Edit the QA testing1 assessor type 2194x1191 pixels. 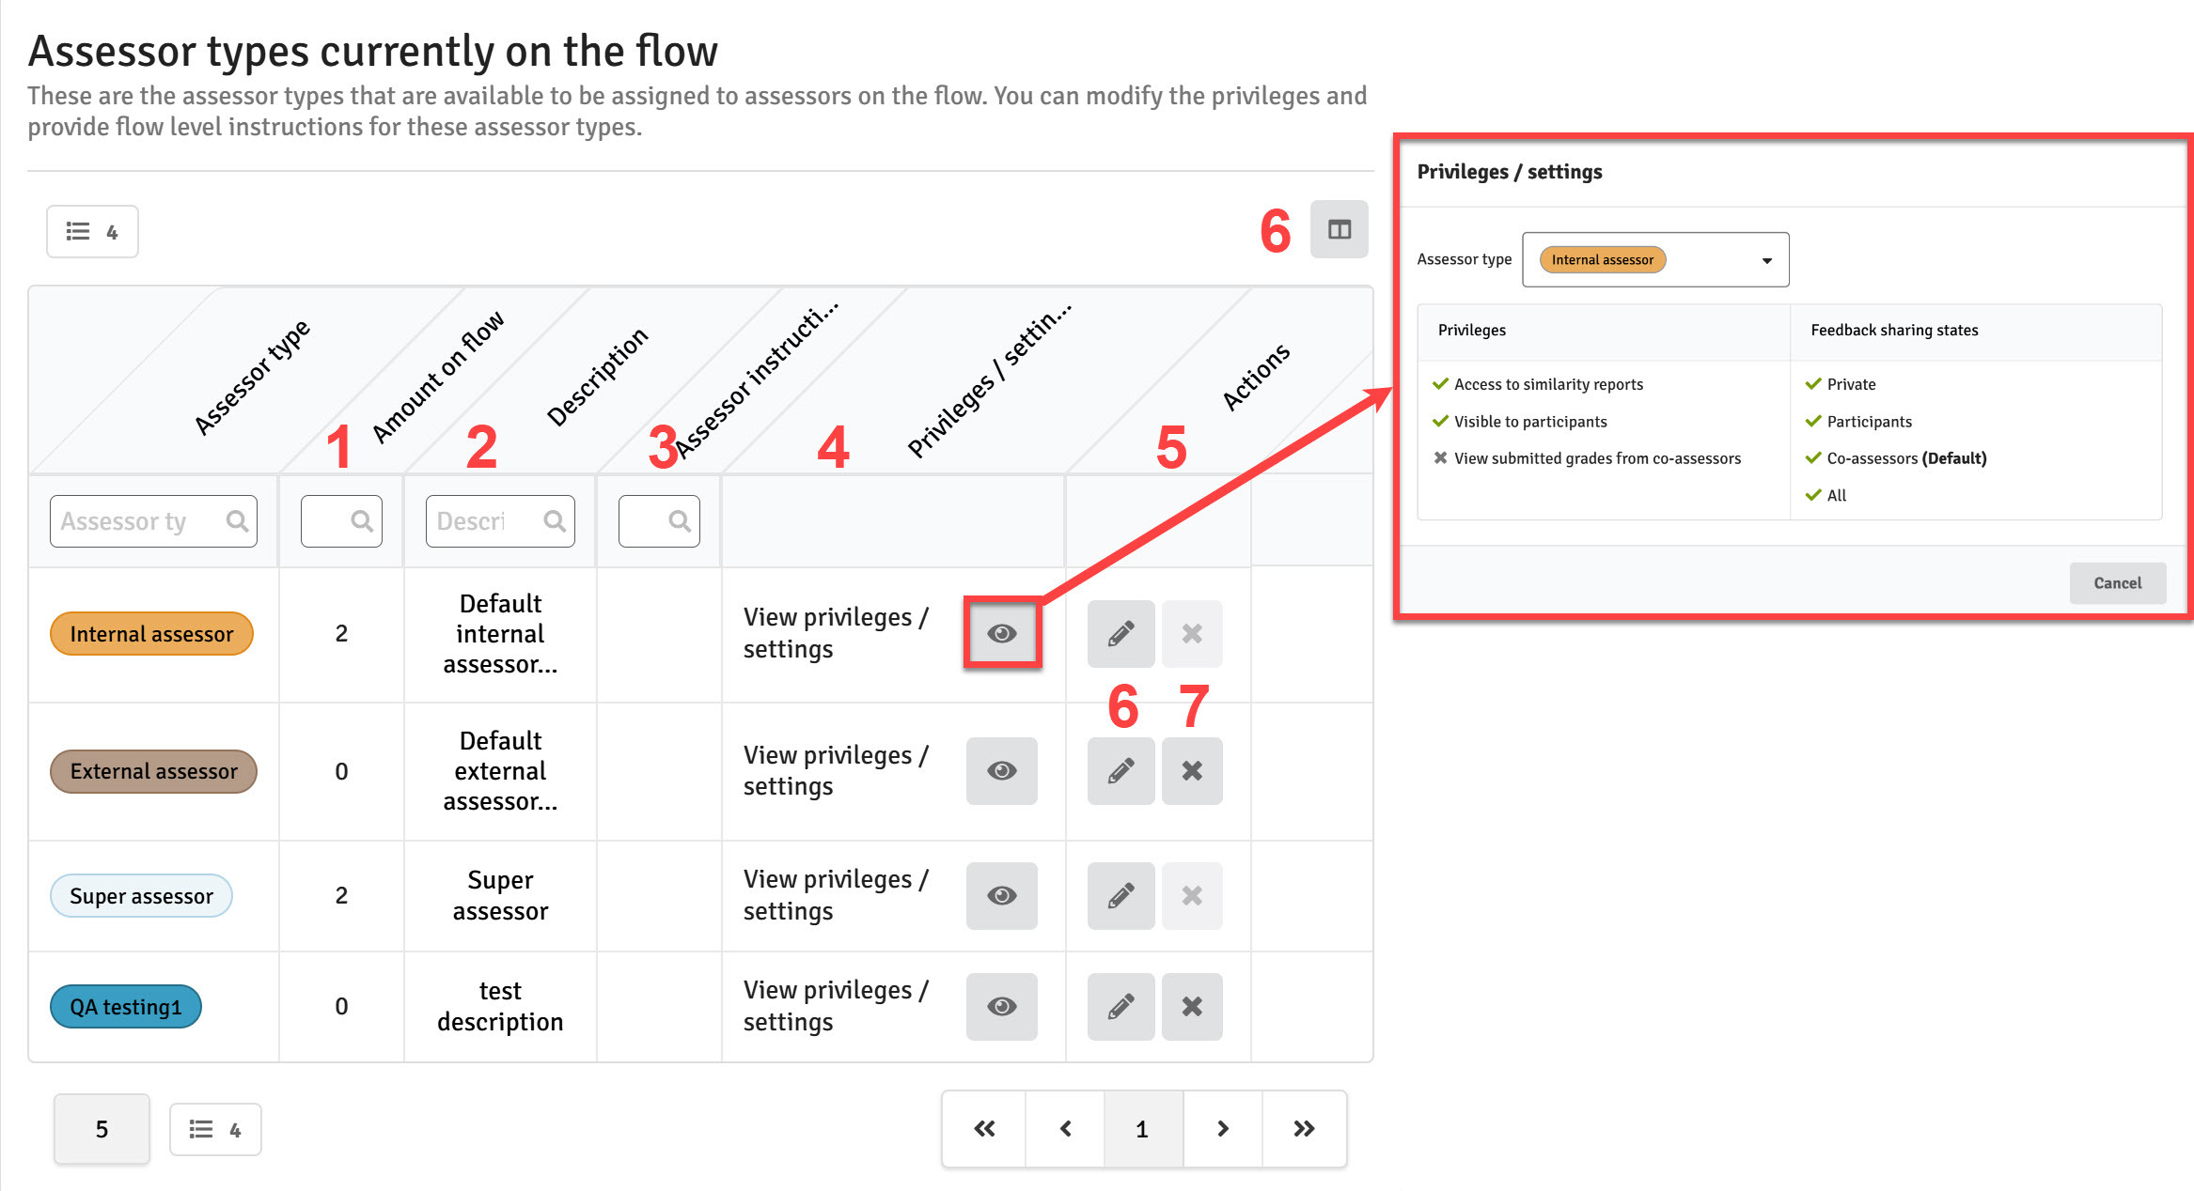coord(1121,1007)
